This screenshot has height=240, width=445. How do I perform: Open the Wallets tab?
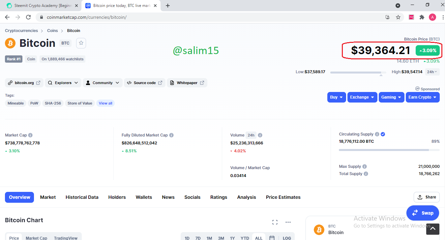(144, 197)
